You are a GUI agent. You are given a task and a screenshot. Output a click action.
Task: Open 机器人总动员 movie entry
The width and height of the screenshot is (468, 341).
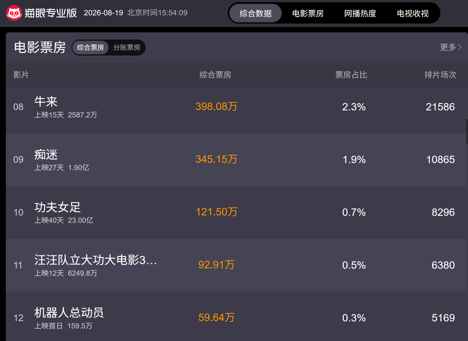click(236, 316)
